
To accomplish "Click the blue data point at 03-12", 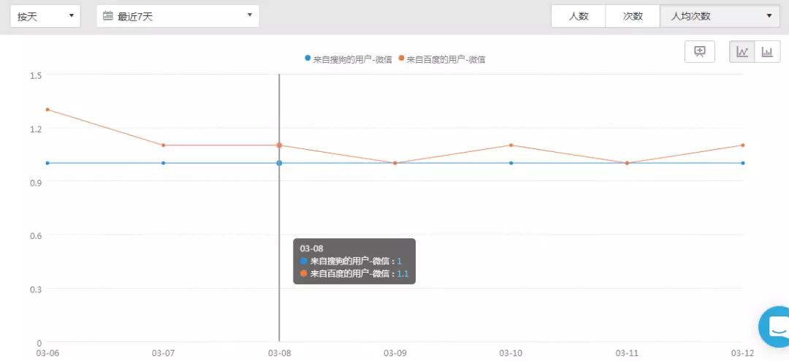I will pyautogui.click(x=743, y=163).
